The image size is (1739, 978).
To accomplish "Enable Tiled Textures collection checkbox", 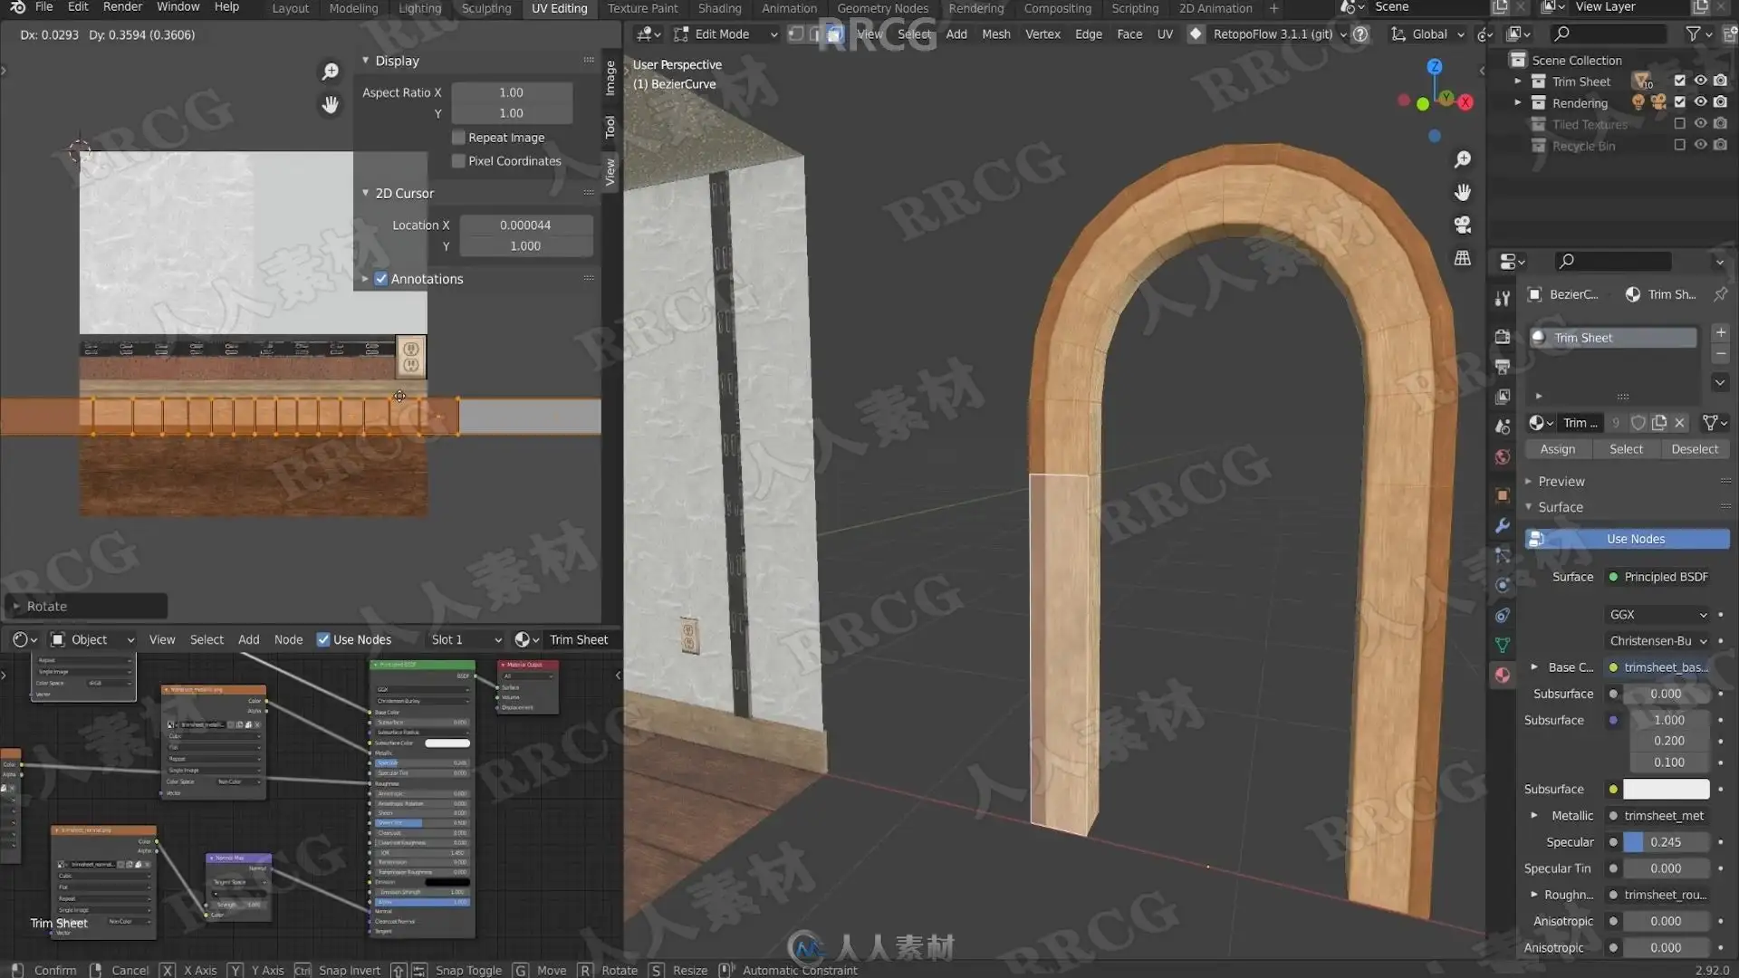I will coord(1679,124).
